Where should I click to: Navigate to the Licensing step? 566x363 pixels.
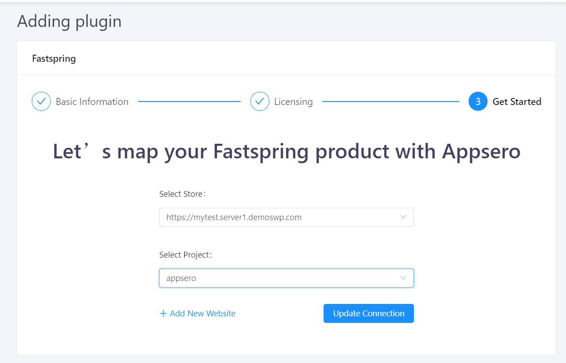click(x=294, y=101)
